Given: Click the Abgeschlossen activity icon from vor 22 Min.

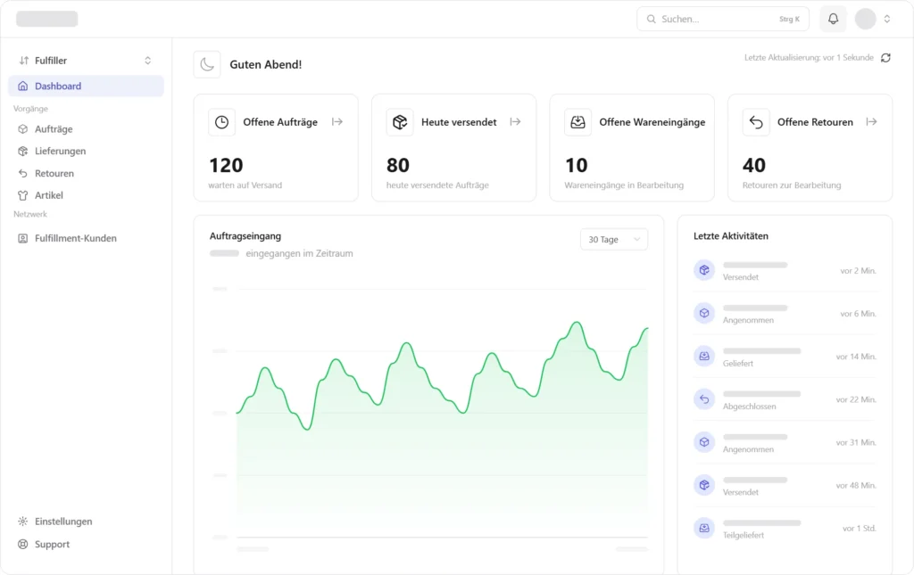Looking at the screenshot, I should click(x=704, y=399).
